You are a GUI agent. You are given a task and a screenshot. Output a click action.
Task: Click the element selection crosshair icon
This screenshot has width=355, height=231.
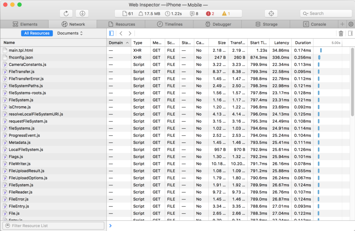pos(271,14)
